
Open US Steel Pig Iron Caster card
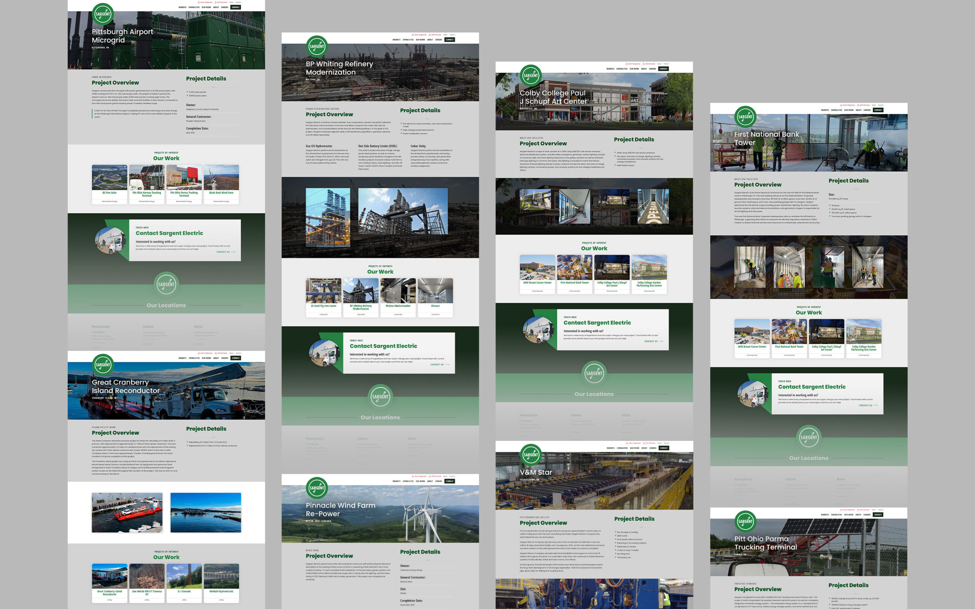pyautogui.click(x=323, y=297)
